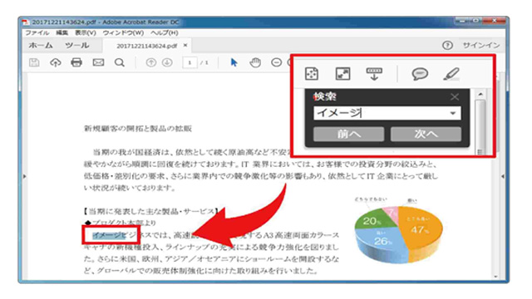This screenshot has height=299, width=532.
Task: Switch to the ホーム tab
Action: (x=41, y=46)
